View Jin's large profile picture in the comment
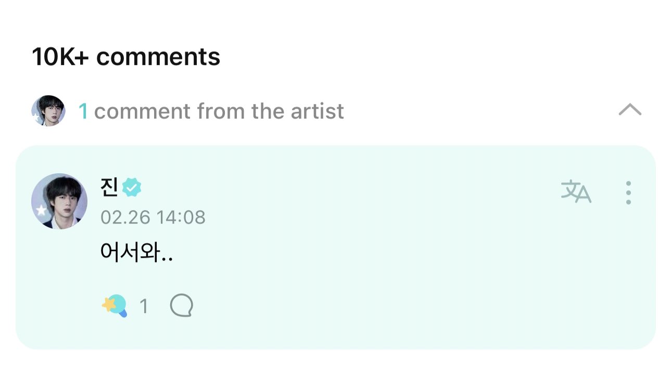Image resolution: width=671 pixels, height=377 pixels. pos(59,201)
